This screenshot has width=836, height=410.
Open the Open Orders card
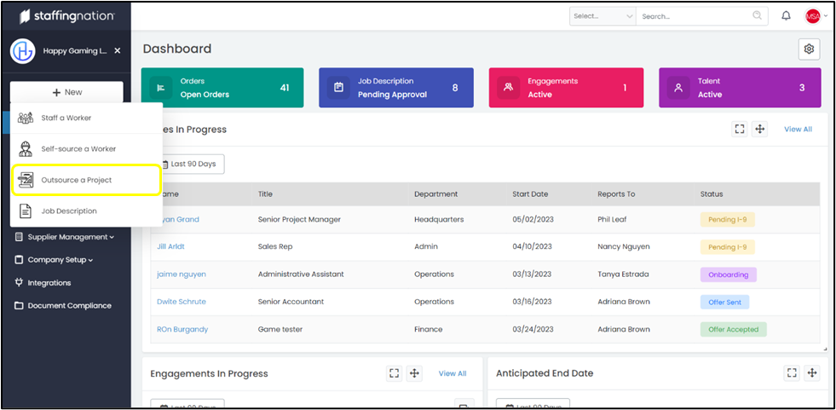222,88
